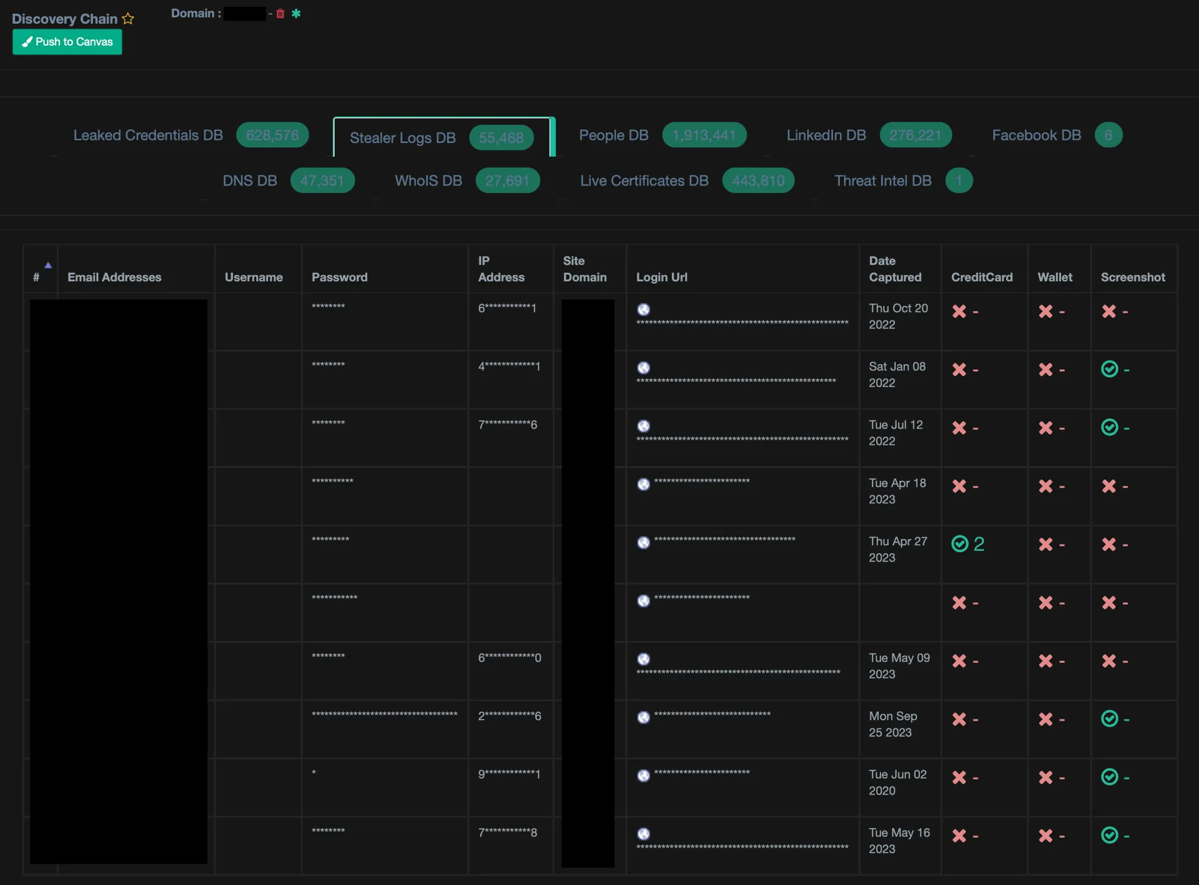Image resolution: width=1199 pixels, height=885 pixels.
Task: Open the Leaked Credentials DB tab
Action: point(148,136)
